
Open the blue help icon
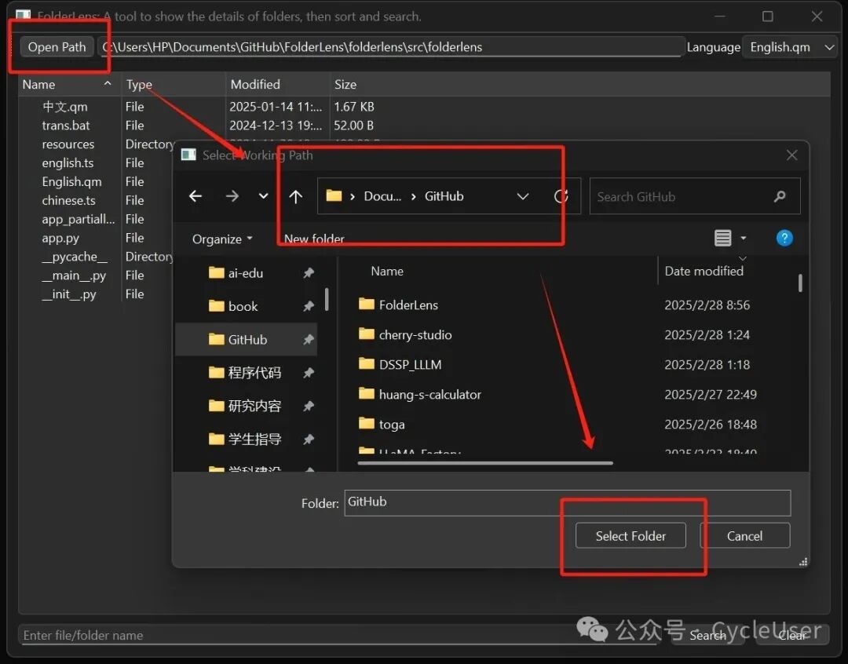pyautogui.click(x=784, y=238)
